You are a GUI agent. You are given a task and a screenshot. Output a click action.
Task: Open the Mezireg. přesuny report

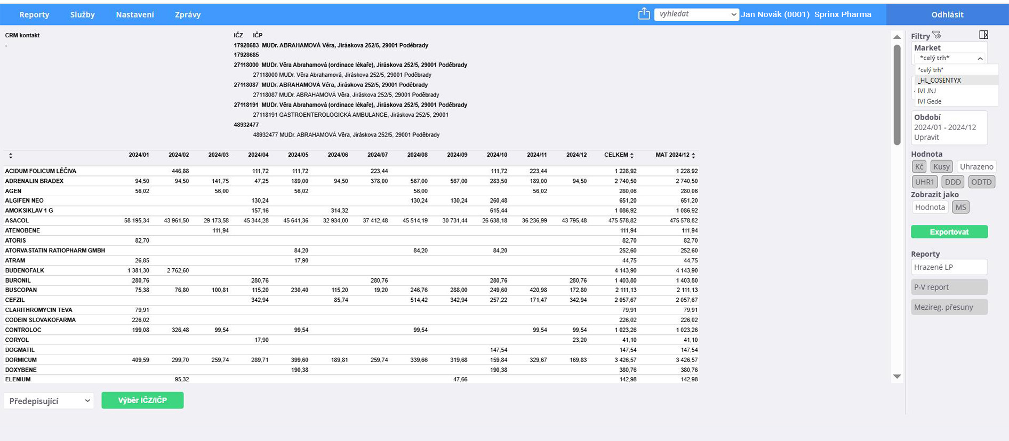click(x=949, y=307)
